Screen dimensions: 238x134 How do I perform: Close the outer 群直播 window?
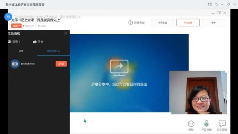(x=234, y=4)
